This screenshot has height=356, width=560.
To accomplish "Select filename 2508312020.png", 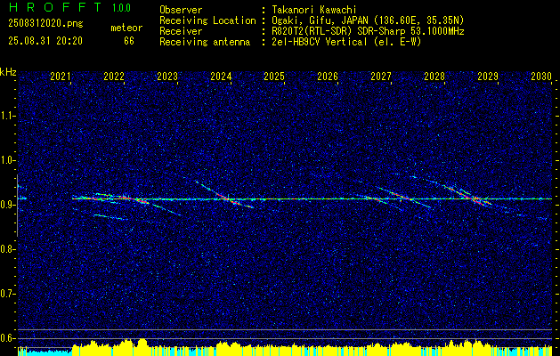I will click(45, 24).
